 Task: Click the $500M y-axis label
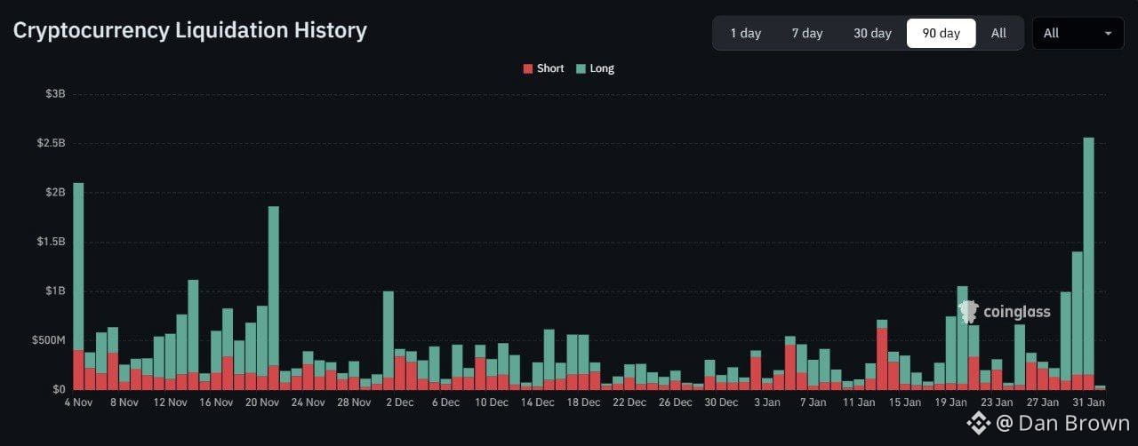point(47,340)
